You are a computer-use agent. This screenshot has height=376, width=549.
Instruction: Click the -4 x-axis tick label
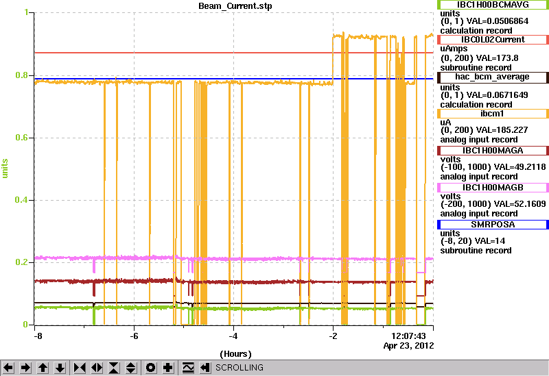point(233,336)
